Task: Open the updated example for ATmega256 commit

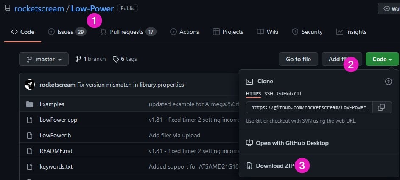Action: click(194, 104)
